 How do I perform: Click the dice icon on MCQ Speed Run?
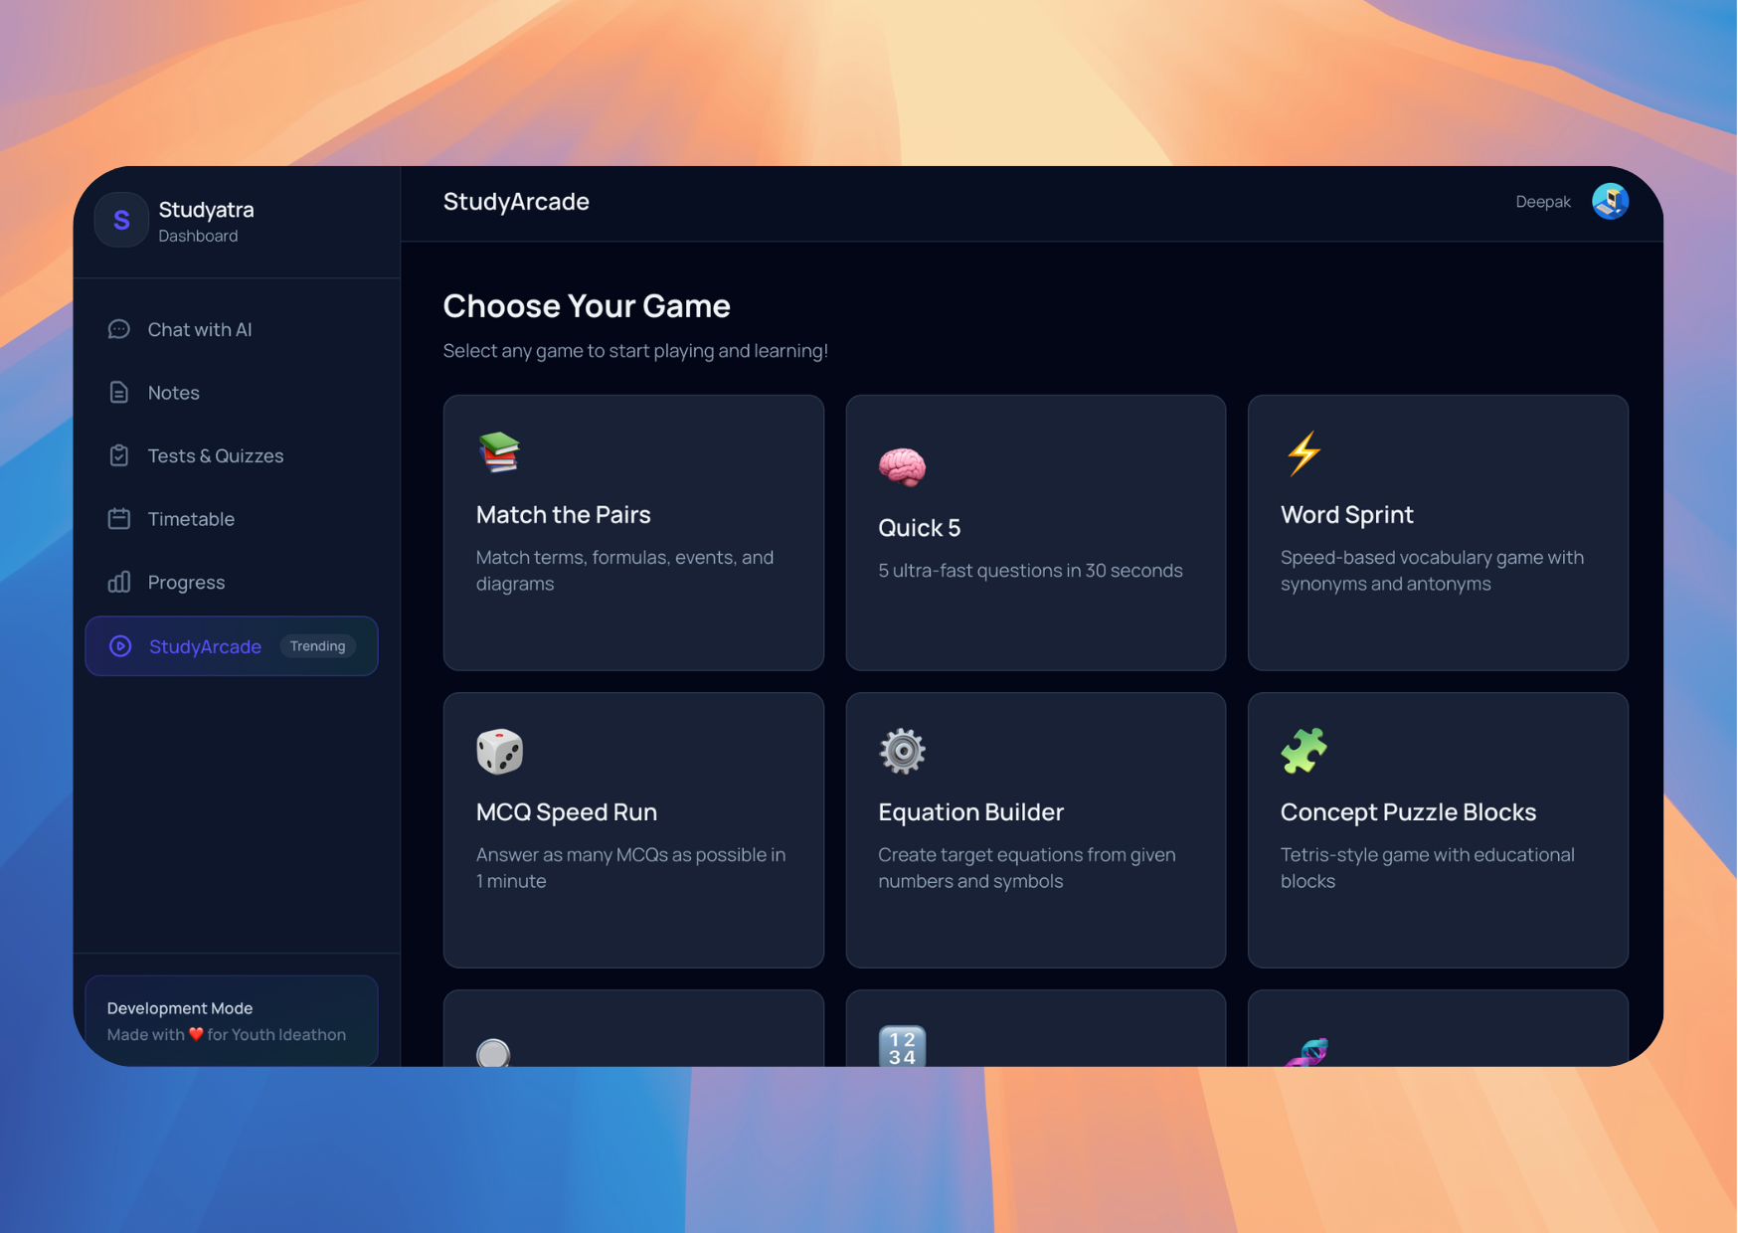499,752
